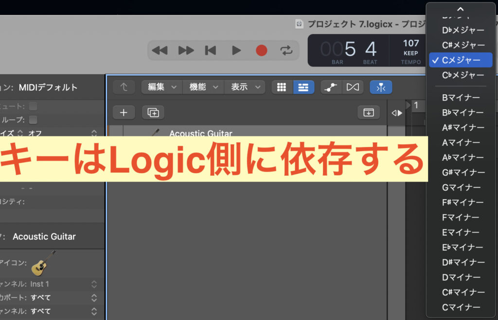498x320 pixels.
Task: Open the KEEP tempo mode popup
Action: pos(410,53)
